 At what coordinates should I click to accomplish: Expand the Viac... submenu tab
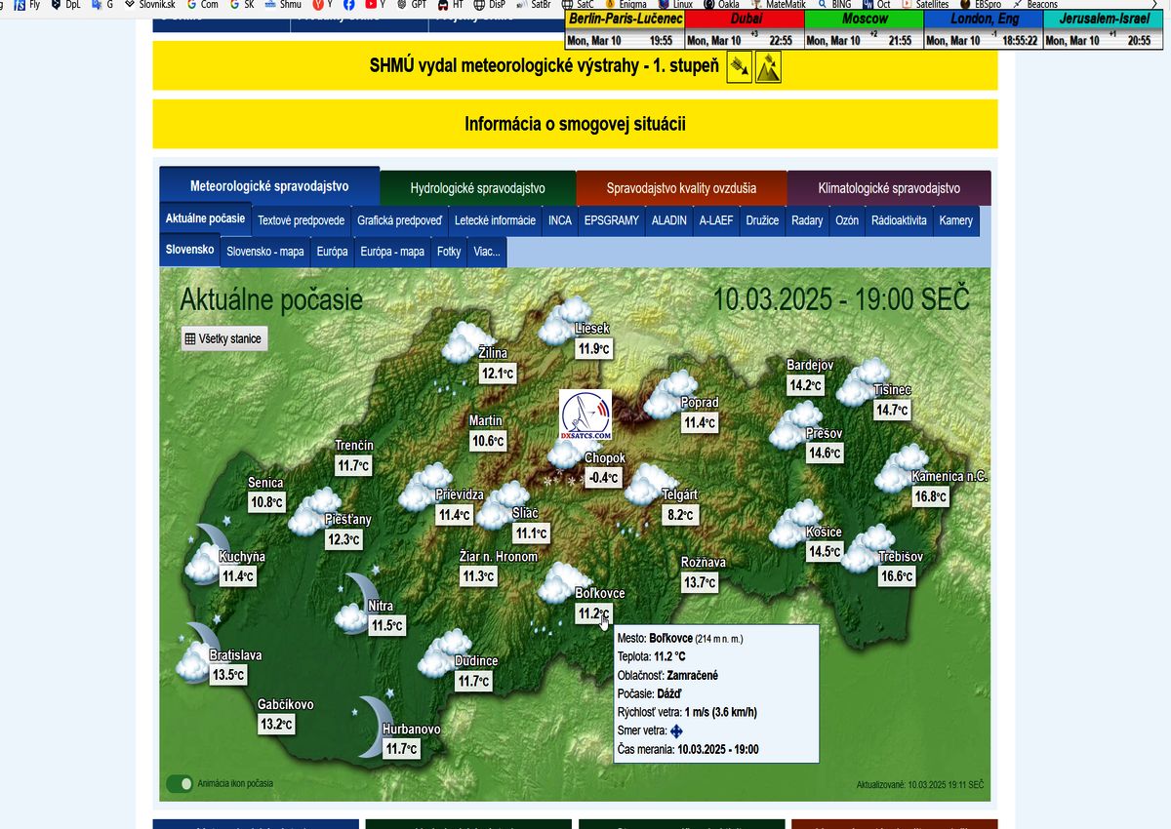pyautogui.click(x=487, y=252)
